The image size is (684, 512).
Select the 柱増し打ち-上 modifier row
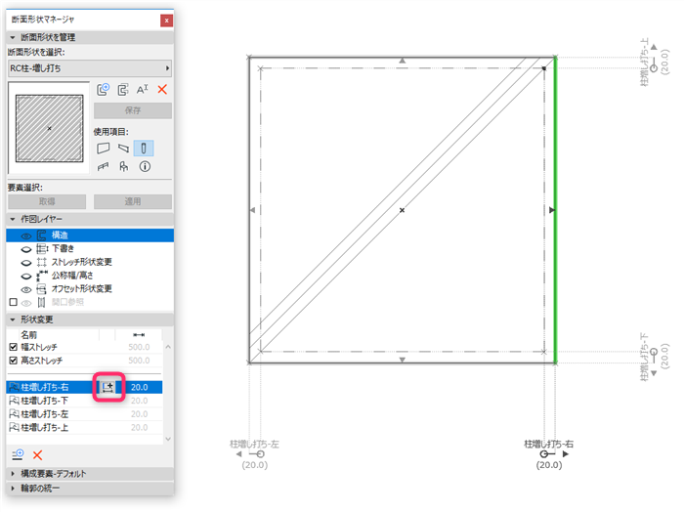[x=85, y=427]
